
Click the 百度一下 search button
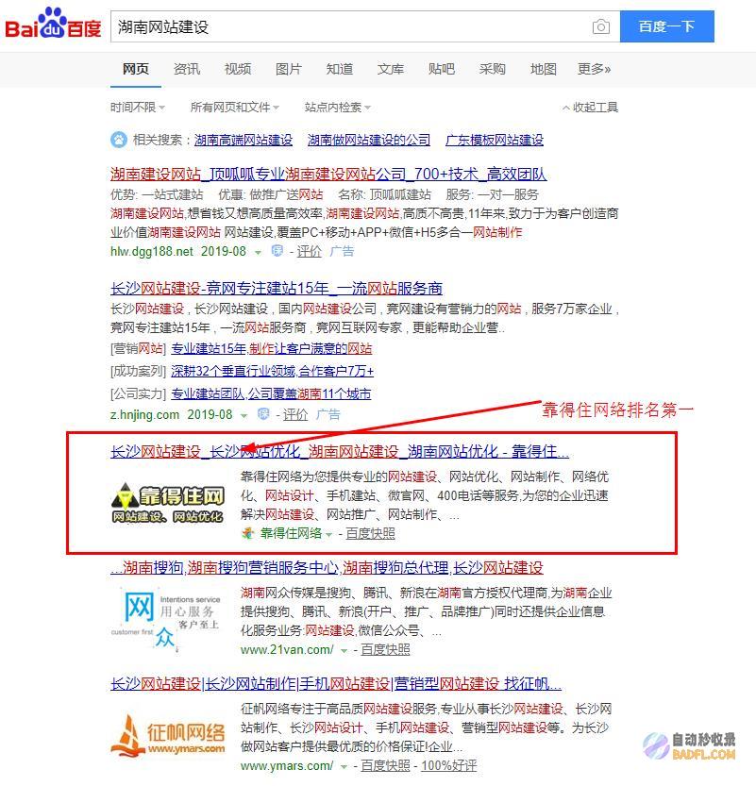[x=666, y=26]
